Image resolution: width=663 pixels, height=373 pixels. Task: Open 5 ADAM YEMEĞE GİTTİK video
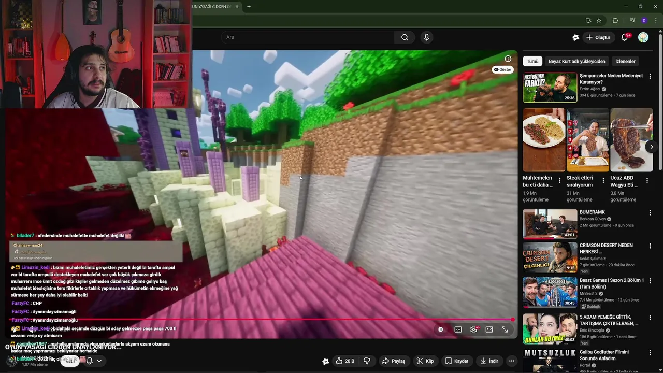[609, 320]
